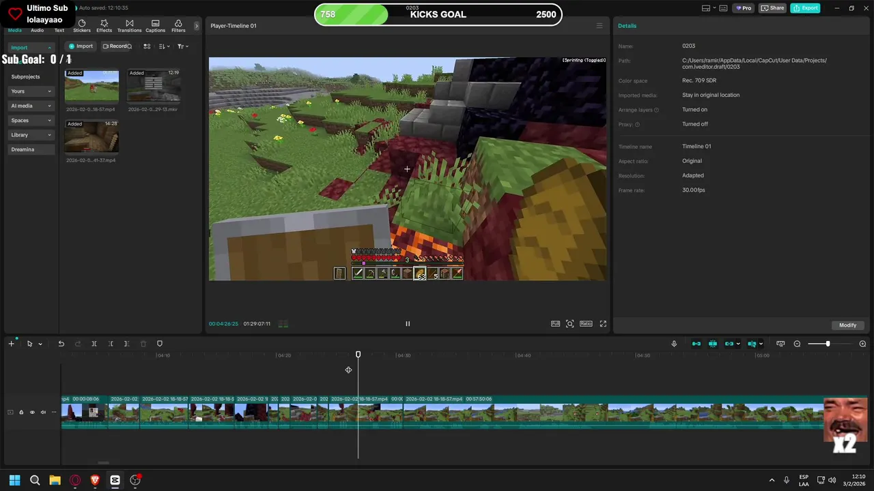Switch to the Media tab
874x491 pixels.
[x=14, y=30]
